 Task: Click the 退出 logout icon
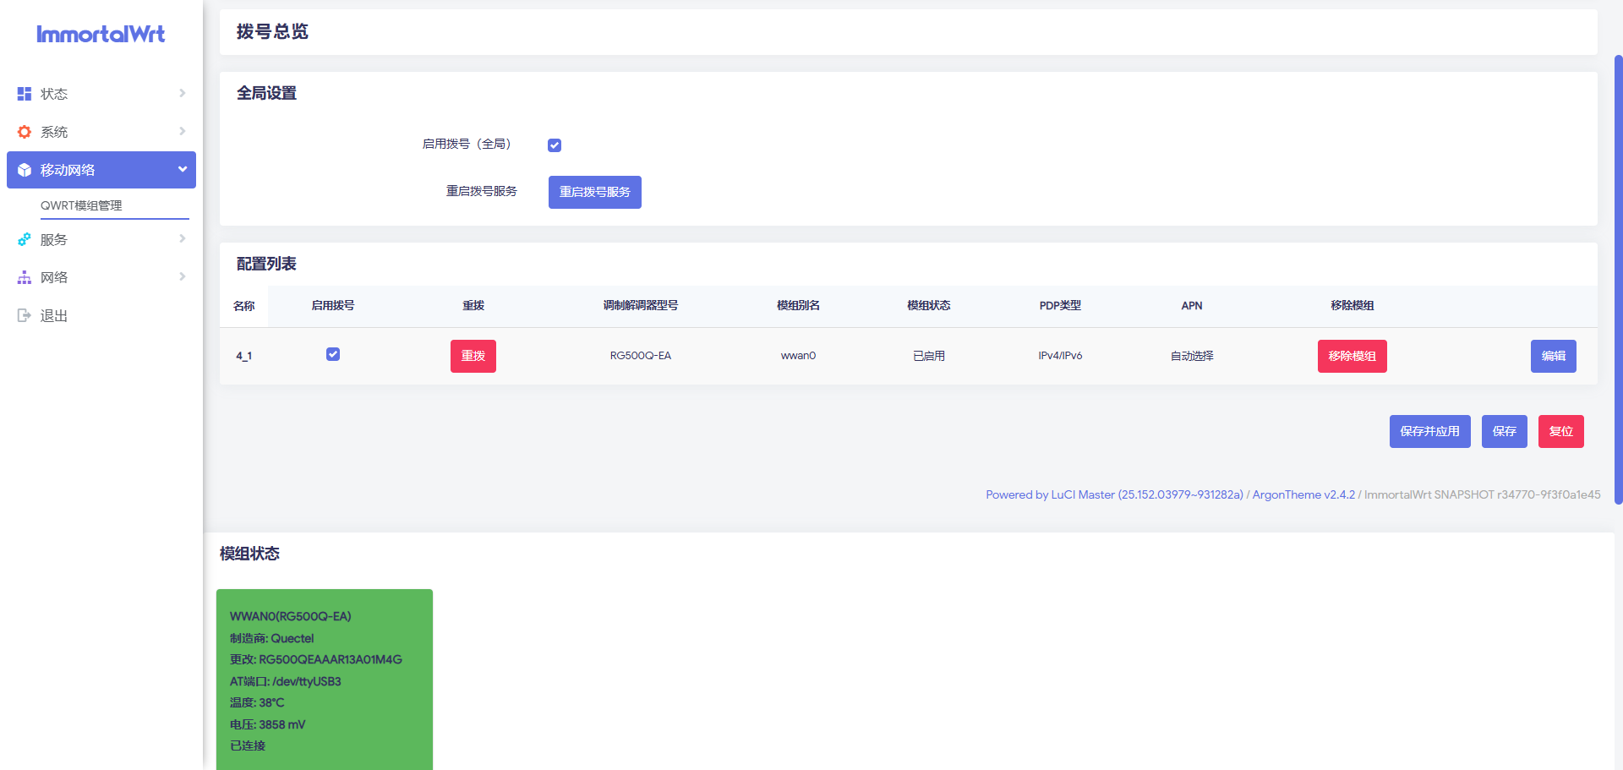25,315
